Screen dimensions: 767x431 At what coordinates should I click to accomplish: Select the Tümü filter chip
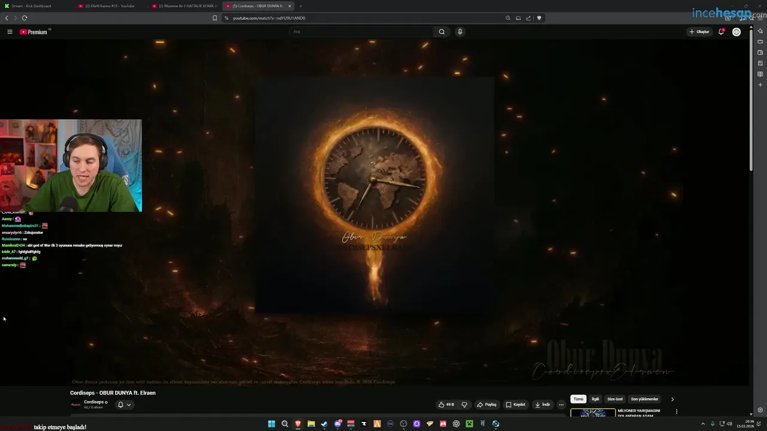tap(578, 399)
